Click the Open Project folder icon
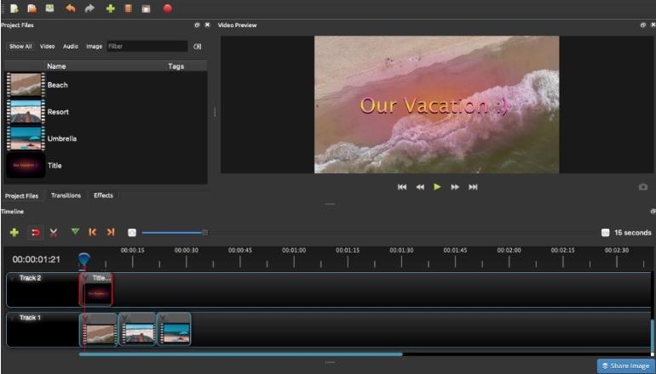Image resolution: width=656 pixels, height=374 pixels. click(x=32, y=8)
